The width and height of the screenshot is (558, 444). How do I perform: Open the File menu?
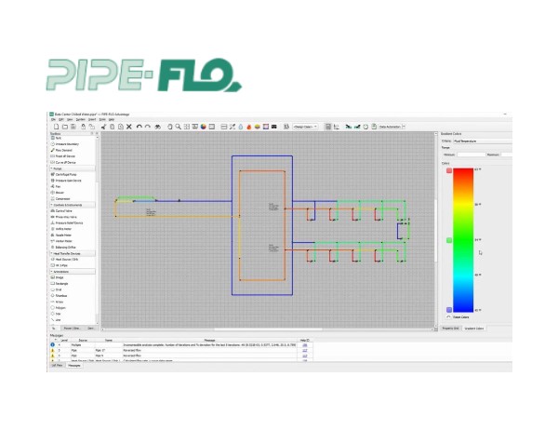(x=52, y=119)
